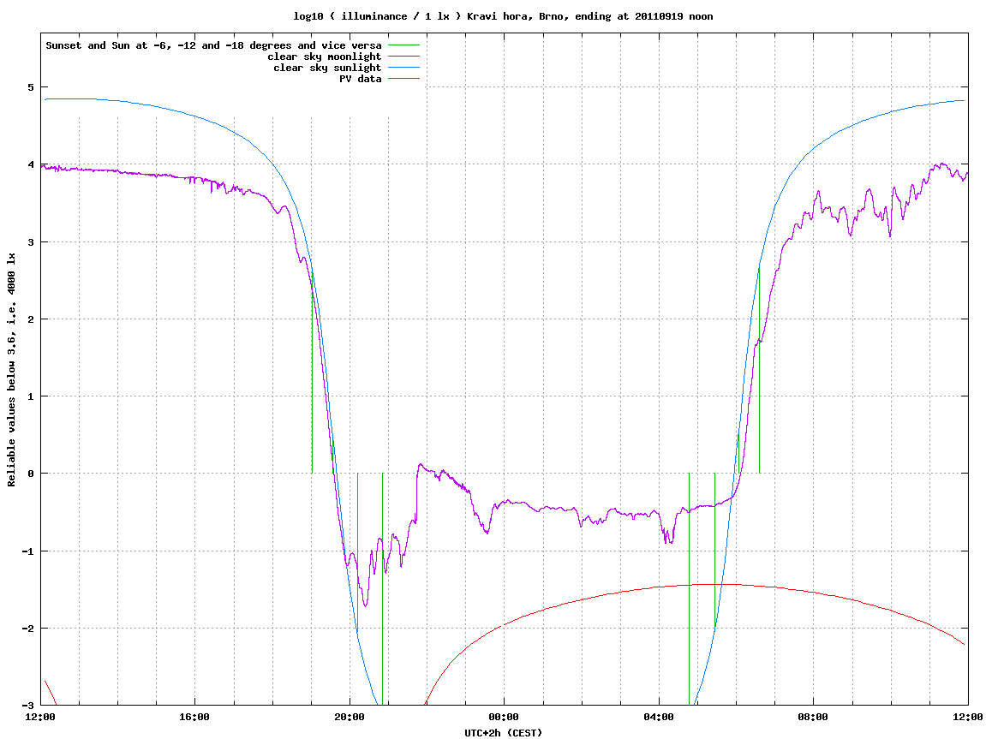Select the 'Sunset and Sun at -6, -12 and -18 degrees' legend entry
This screenshot has width=986, height=739.
tap(214, 45)
